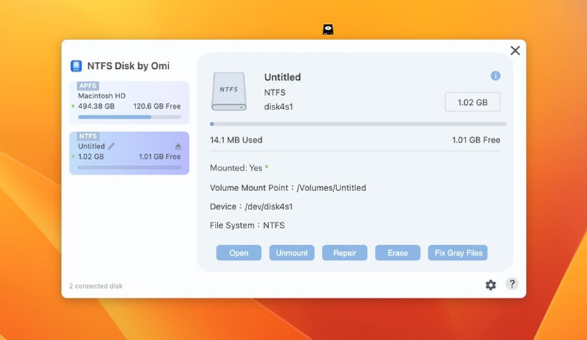
Task: Open the blue info icon for Untitled
Action: pyautogui.click(x=495, y=76)
